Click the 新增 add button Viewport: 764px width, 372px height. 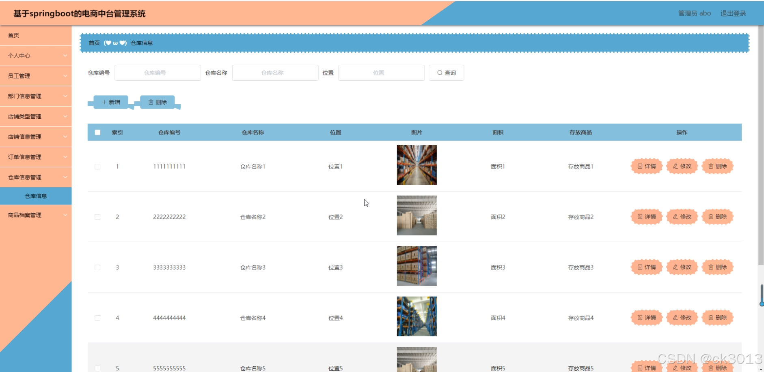click(x=111, y=102)
